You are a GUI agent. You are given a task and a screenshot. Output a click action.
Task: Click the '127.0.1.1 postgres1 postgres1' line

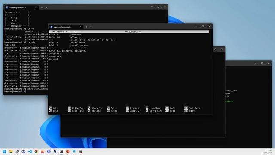[x=67, y=51]
